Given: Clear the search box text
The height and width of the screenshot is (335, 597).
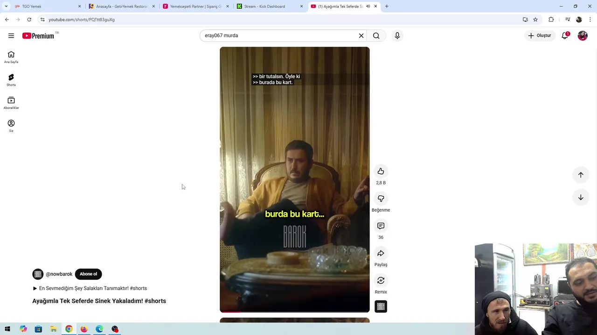Looking at the screenshot, I should tap(361, 36).
